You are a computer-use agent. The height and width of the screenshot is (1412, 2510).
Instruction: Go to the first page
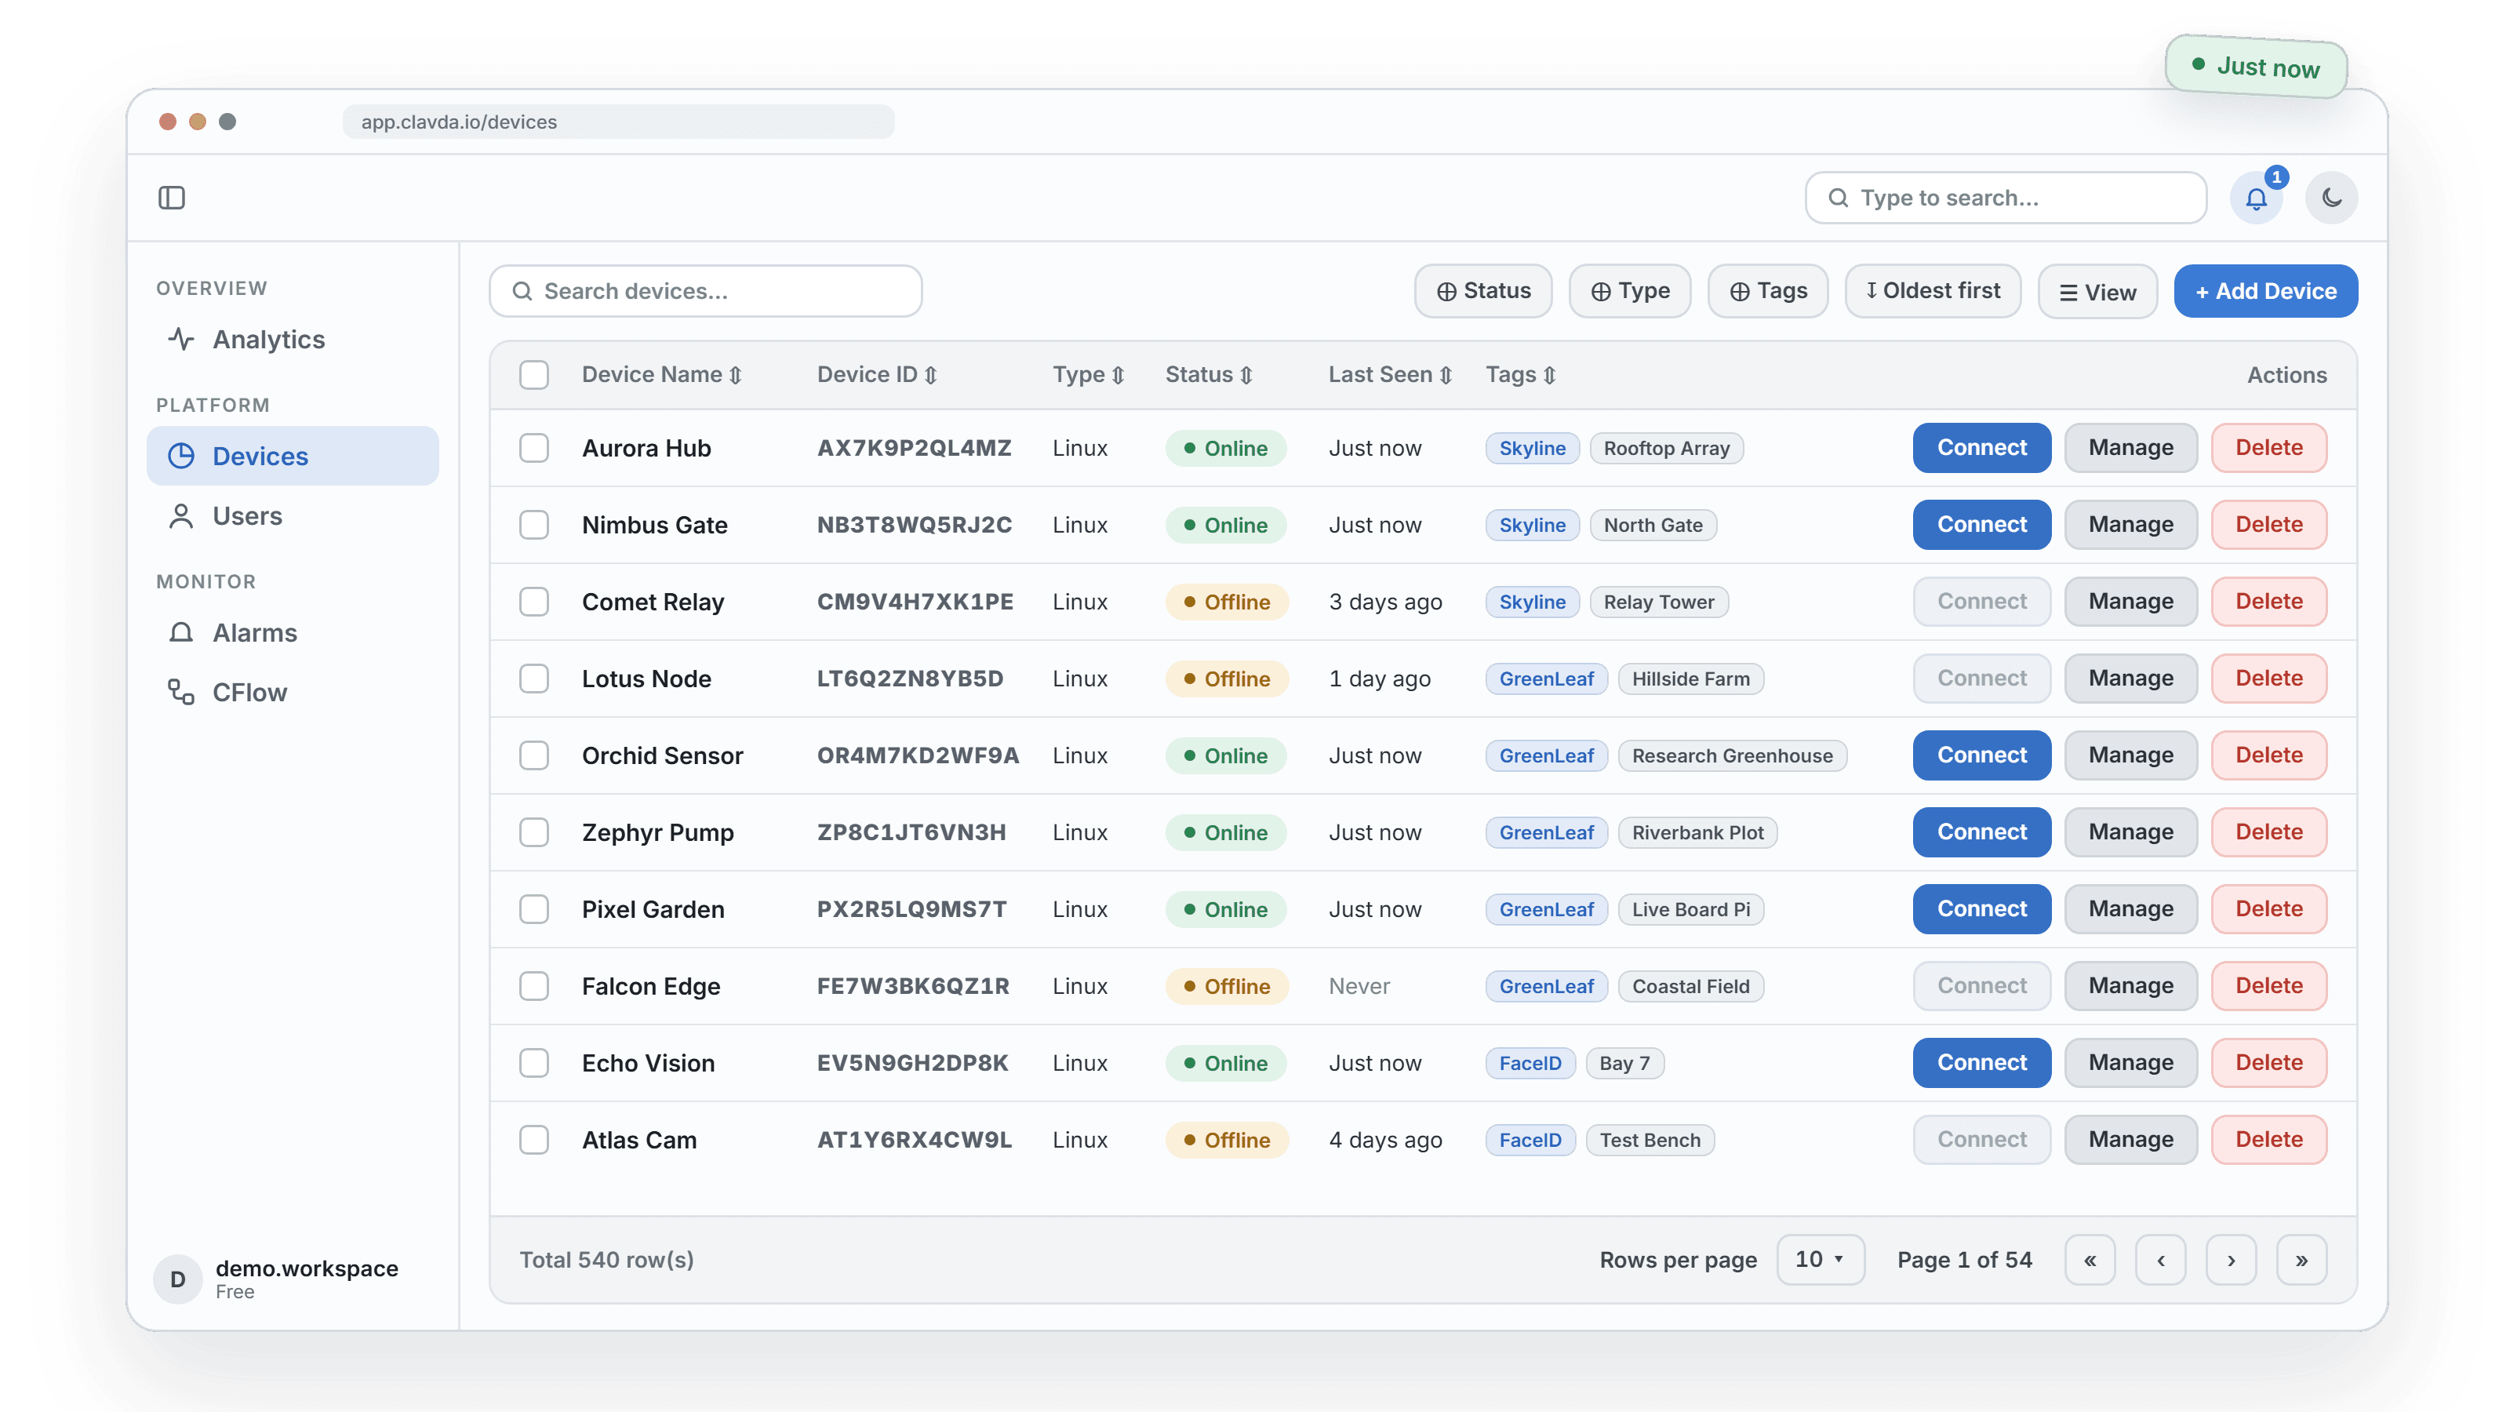pos(2090,1260)
